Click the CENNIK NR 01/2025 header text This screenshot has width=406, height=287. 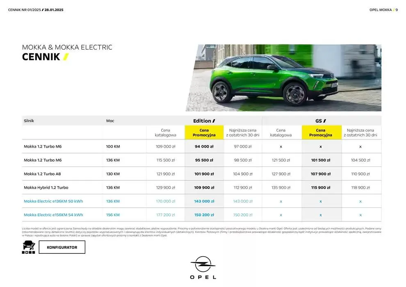25,10
